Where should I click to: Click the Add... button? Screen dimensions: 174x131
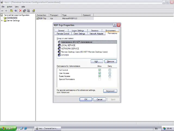pos(97,61)
